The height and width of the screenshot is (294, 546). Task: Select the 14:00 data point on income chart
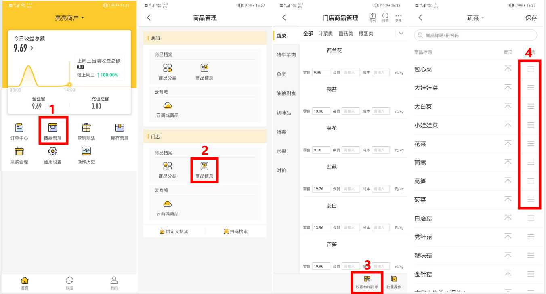(x=69, y=85)
